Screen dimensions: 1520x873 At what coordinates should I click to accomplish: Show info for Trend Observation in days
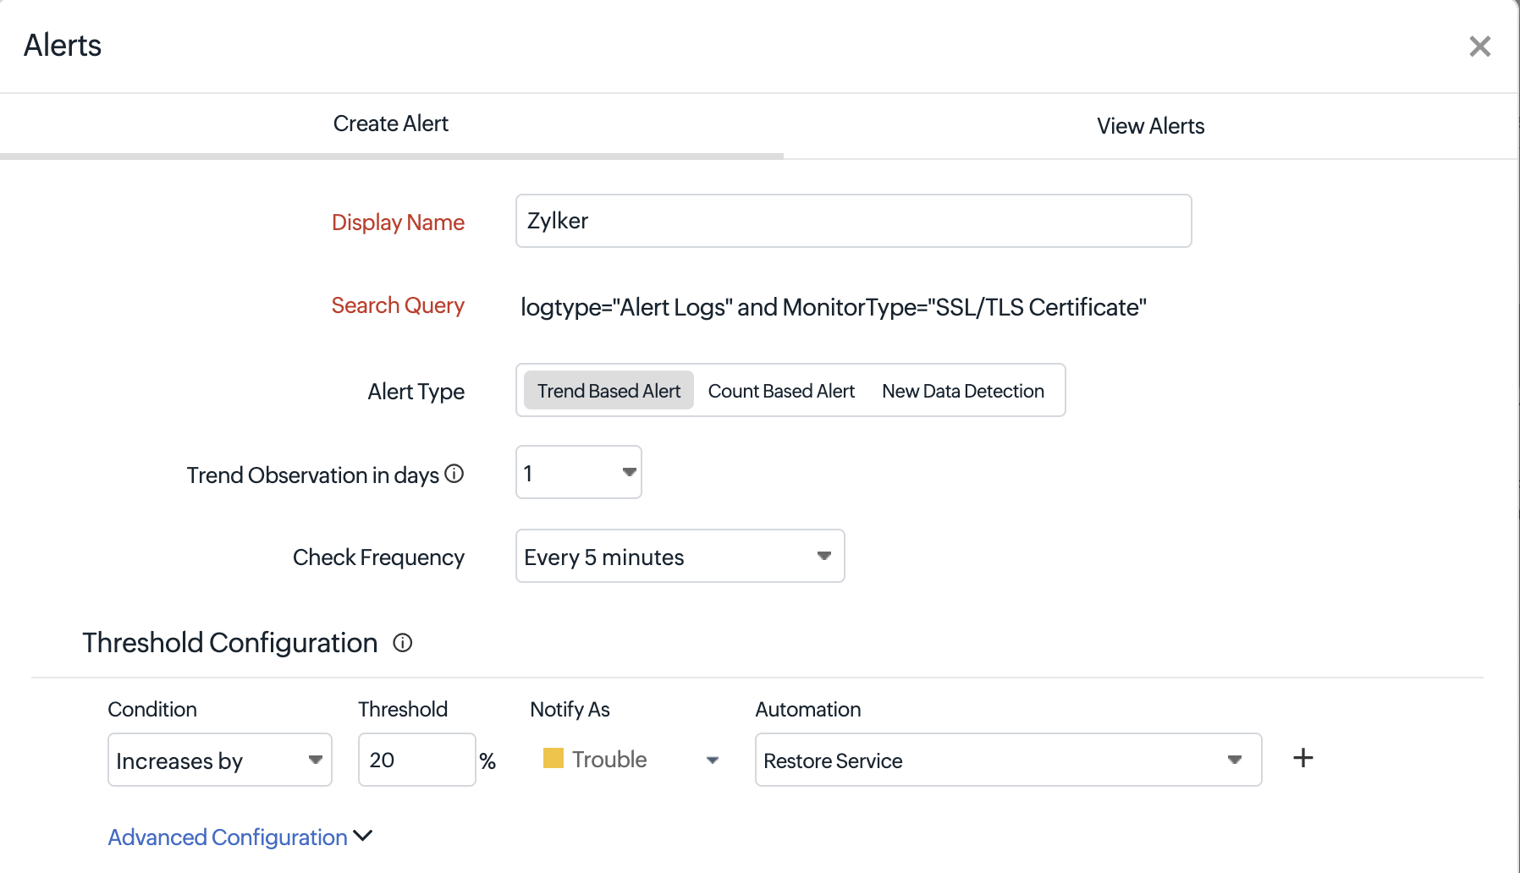point(454,474)
